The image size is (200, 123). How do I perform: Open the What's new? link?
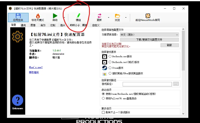36,67
